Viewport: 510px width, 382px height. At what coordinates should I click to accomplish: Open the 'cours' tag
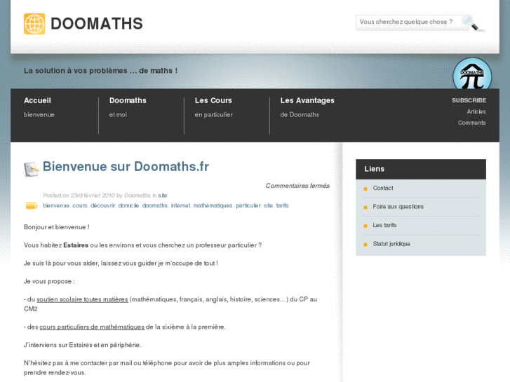point(80,205)
